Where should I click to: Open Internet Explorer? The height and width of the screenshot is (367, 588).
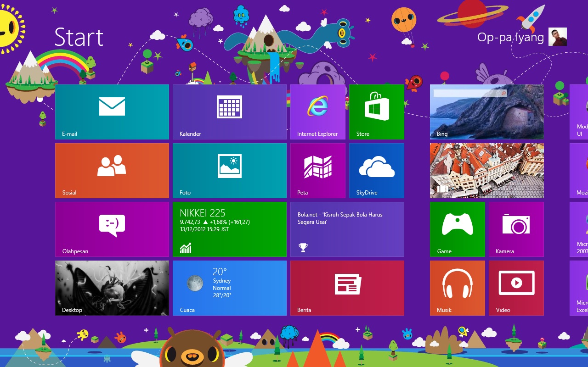[317, 111]
